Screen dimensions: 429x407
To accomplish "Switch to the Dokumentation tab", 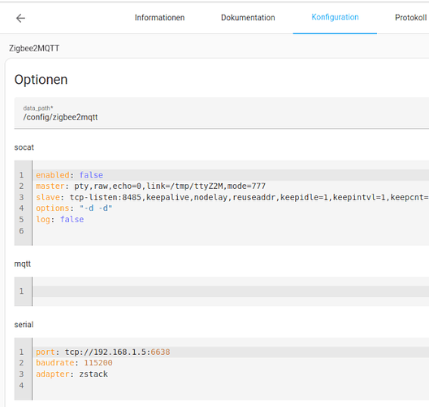I will (x=248, y=18).
